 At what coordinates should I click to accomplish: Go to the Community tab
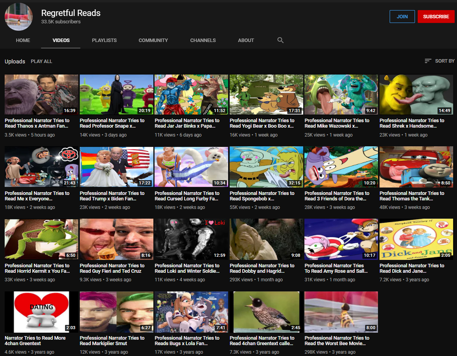153,40
